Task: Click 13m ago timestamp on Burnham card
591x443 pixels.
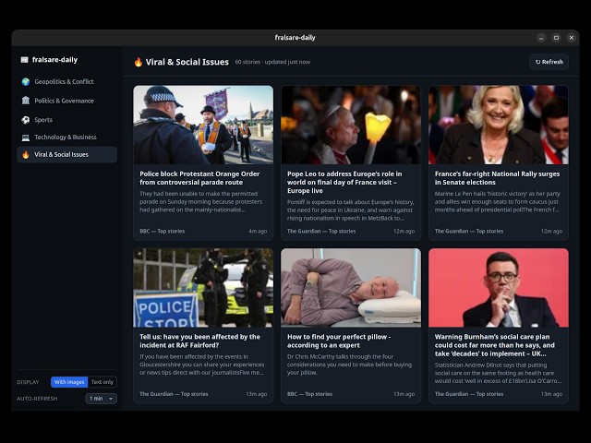Action: coord(551,394)
